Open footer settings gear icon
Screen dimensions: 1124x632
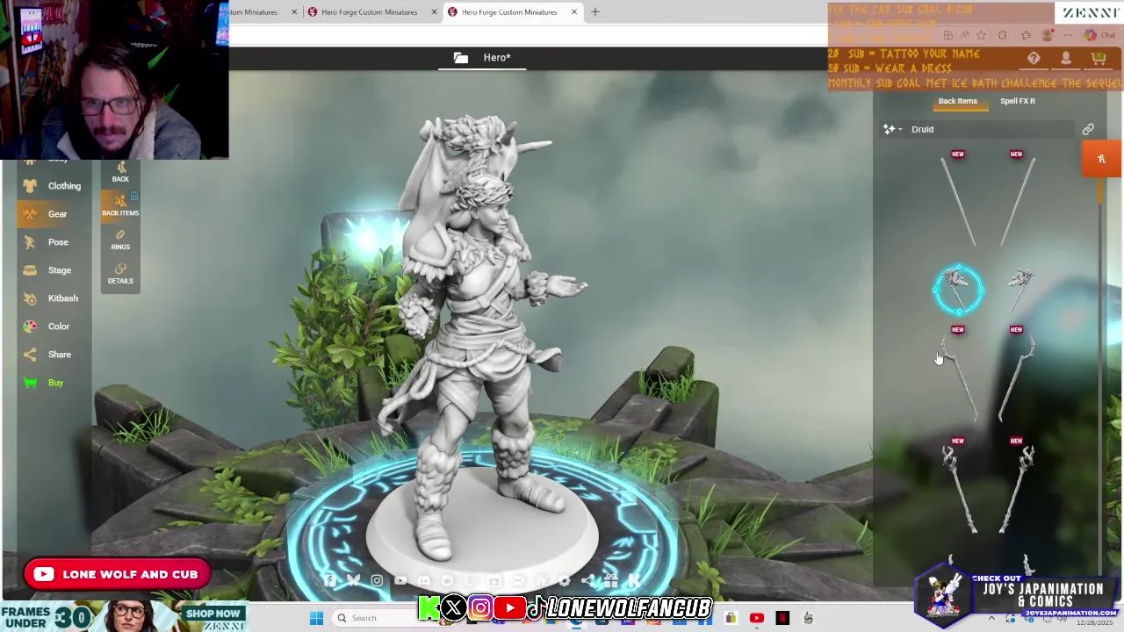564,580
